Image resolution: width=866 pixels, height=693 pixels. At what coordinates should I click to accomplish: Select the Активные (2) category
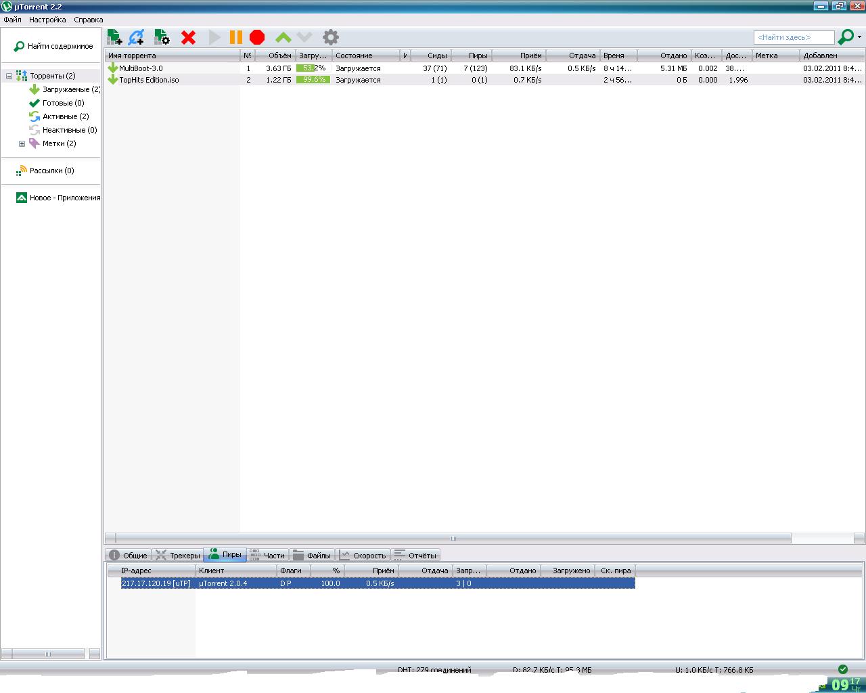coord(59,116)
